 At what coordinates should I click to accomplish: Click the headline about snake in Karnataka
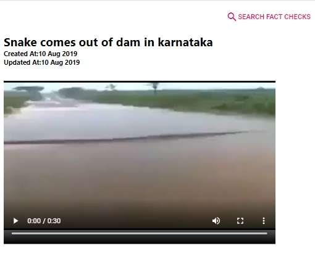coord(108,43)
